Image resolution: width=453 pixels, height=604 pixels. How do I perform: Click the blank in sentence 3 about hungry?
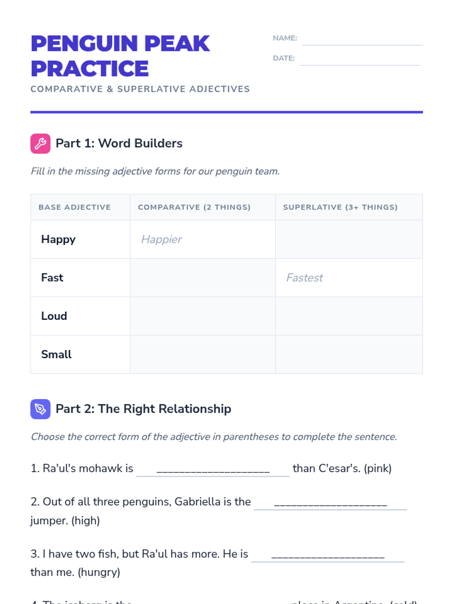328,554
